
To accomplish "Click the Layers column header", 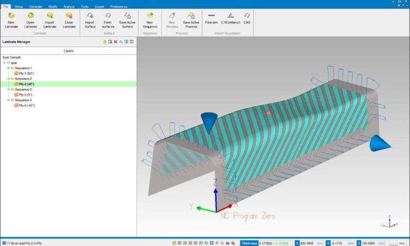I will (68, 51).
